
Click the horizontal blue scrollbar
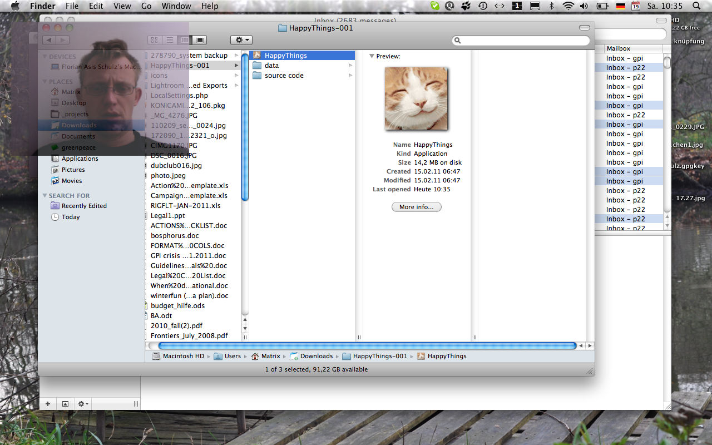(367, 346)
